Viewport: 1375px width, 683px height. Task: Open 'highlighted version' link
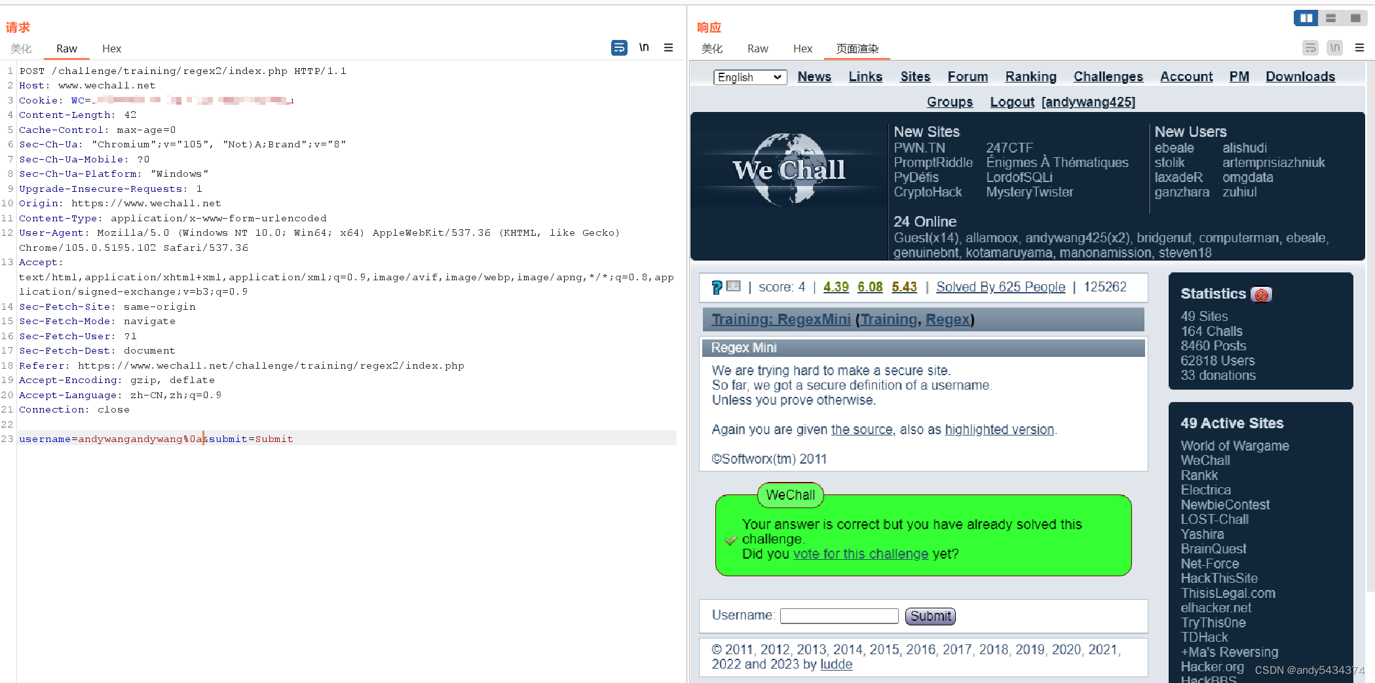(1000, 430)
